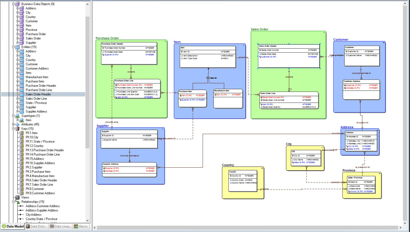Click the supertype icon beside Item
The width and height of the screenshot is (410, 232).
(21, 120)
